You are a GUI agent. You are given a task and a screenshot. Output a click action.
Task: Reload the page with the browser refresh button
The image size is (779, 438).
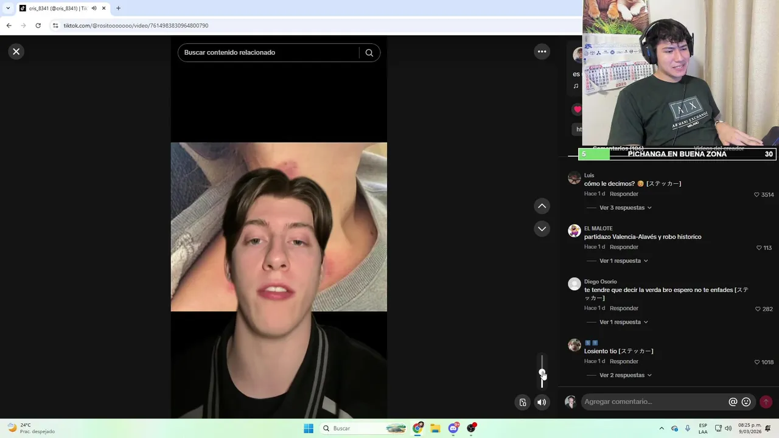(38, 26)
